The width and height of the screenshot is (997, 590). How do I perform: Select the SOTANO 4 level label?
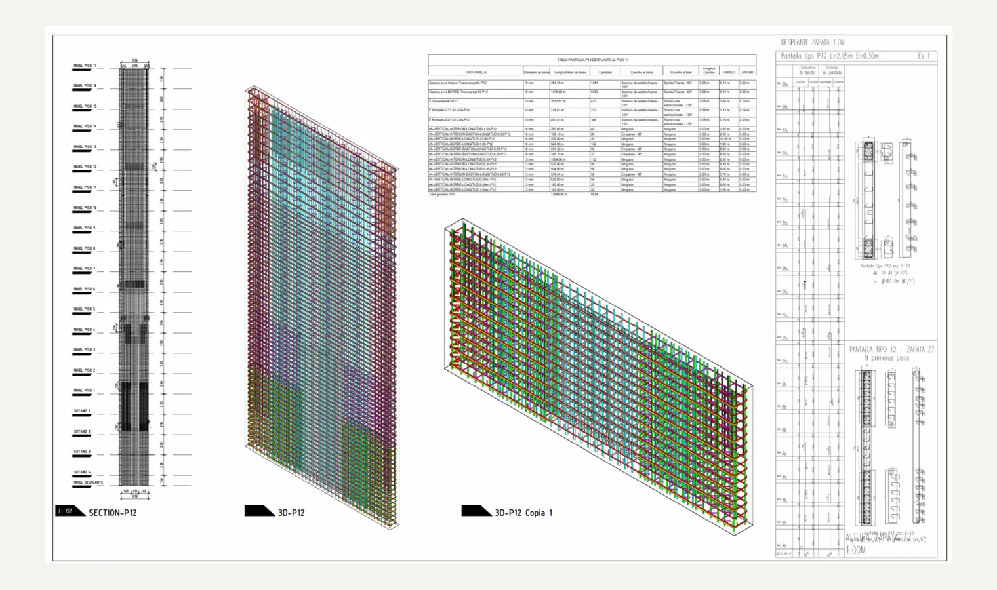pyautogui.click(x=81, y=473)
